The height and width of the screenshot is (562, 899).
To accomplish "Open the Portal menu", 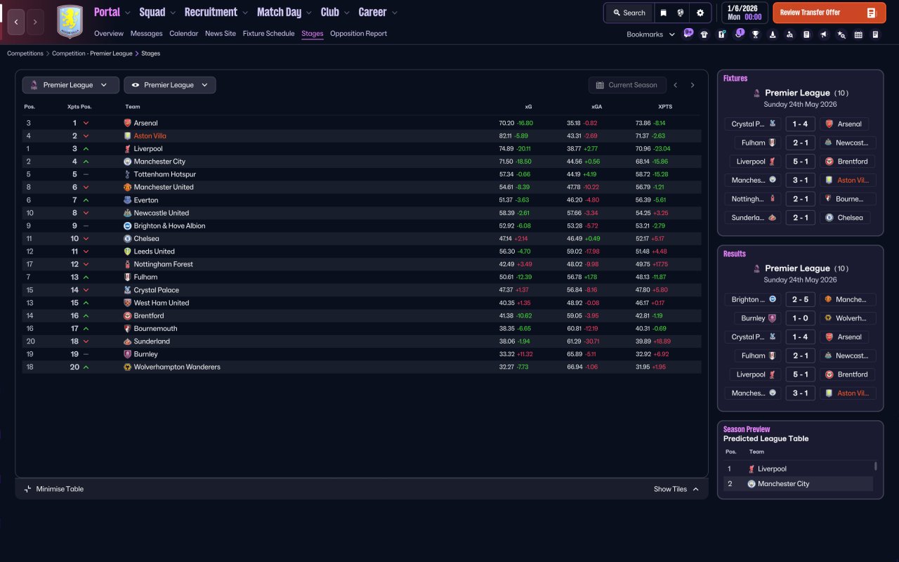I will 107,12.
